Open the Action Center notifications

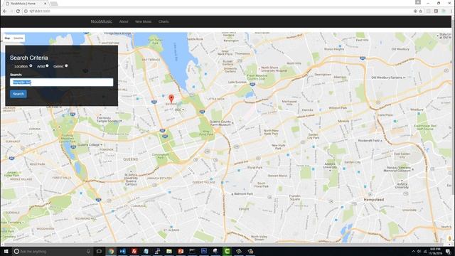coord(449,251)
